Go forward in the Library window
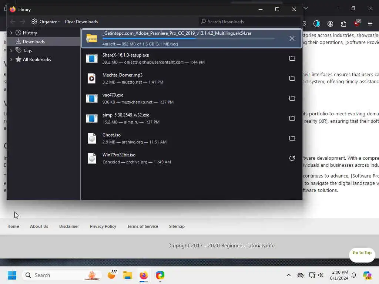Viewport: 379px width, 284px height. coord(22,22)
